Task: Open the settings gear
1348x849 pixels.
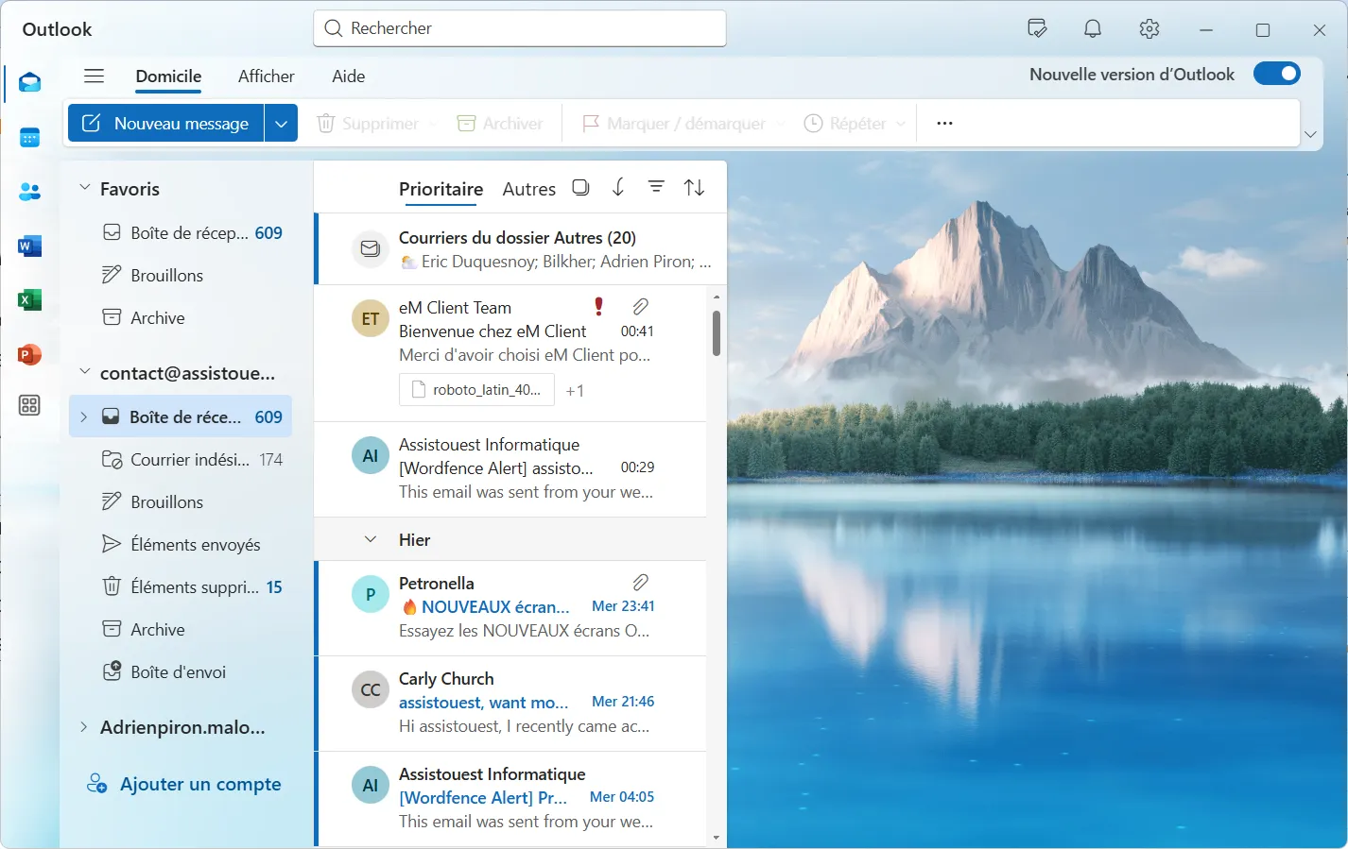Action: click(x=1149, y=28)
